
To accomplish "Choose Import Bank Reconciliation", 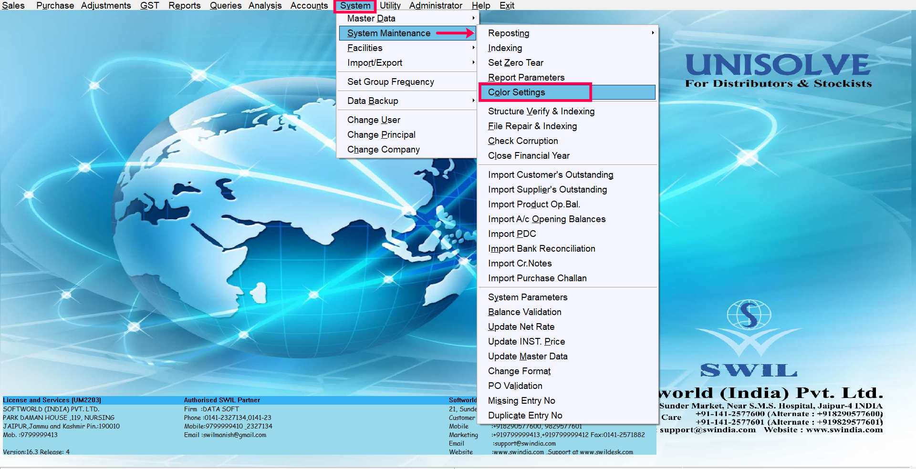I will [x=568, y=249].
